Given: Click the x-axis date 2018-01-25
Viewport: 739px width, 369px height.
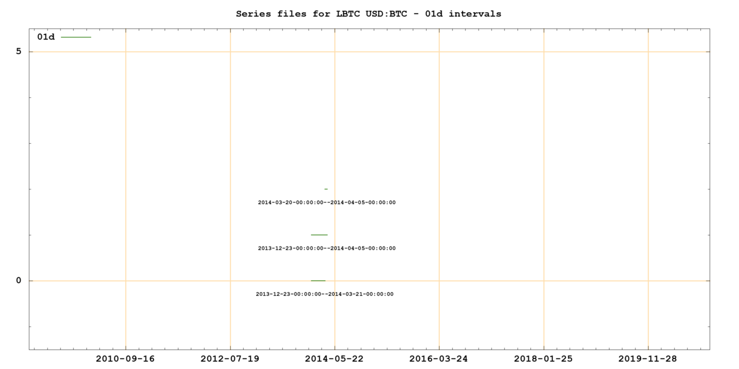Looking at the screenshot, I should pyautogui.click(x=544, y=359).
